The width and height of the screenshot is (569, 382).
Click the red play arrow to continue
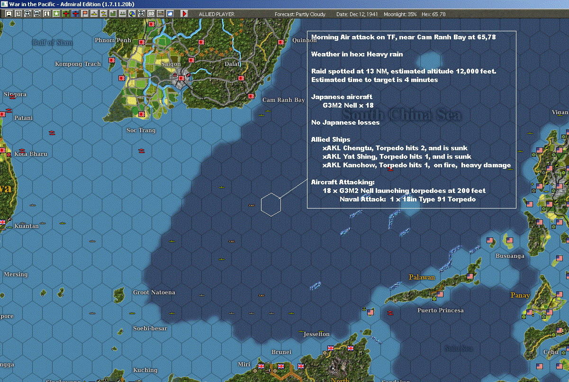[184, 14]
